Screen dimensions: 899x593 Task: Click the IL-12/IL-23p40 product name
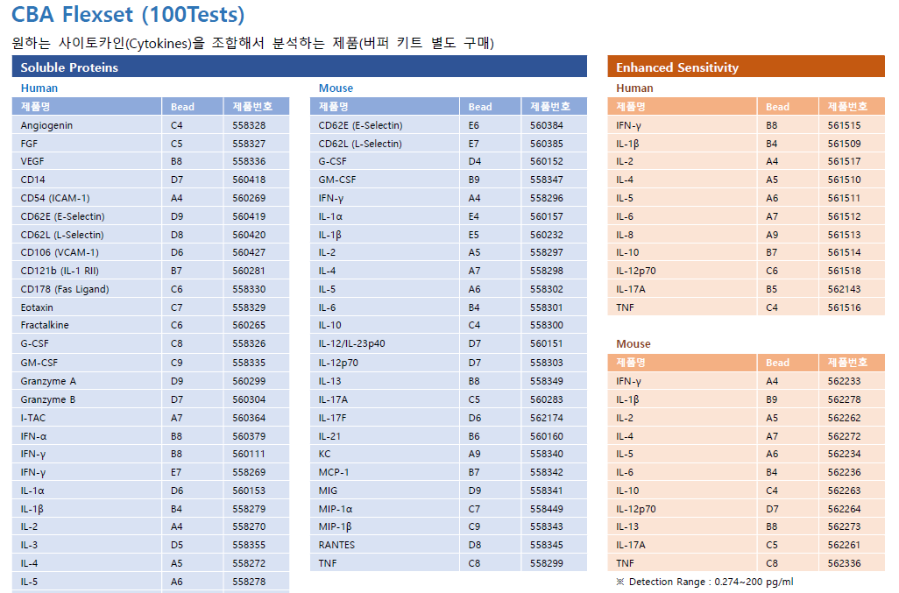click(351, 343)
